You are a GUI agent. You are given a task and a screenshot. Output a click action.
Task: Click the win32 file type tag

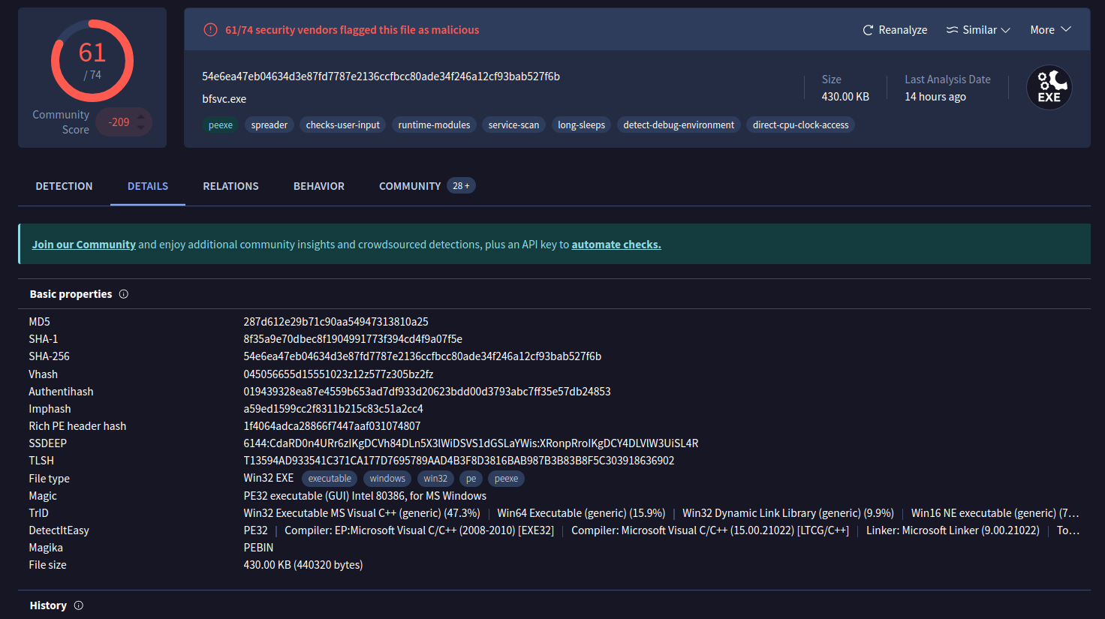click(435, 479)
